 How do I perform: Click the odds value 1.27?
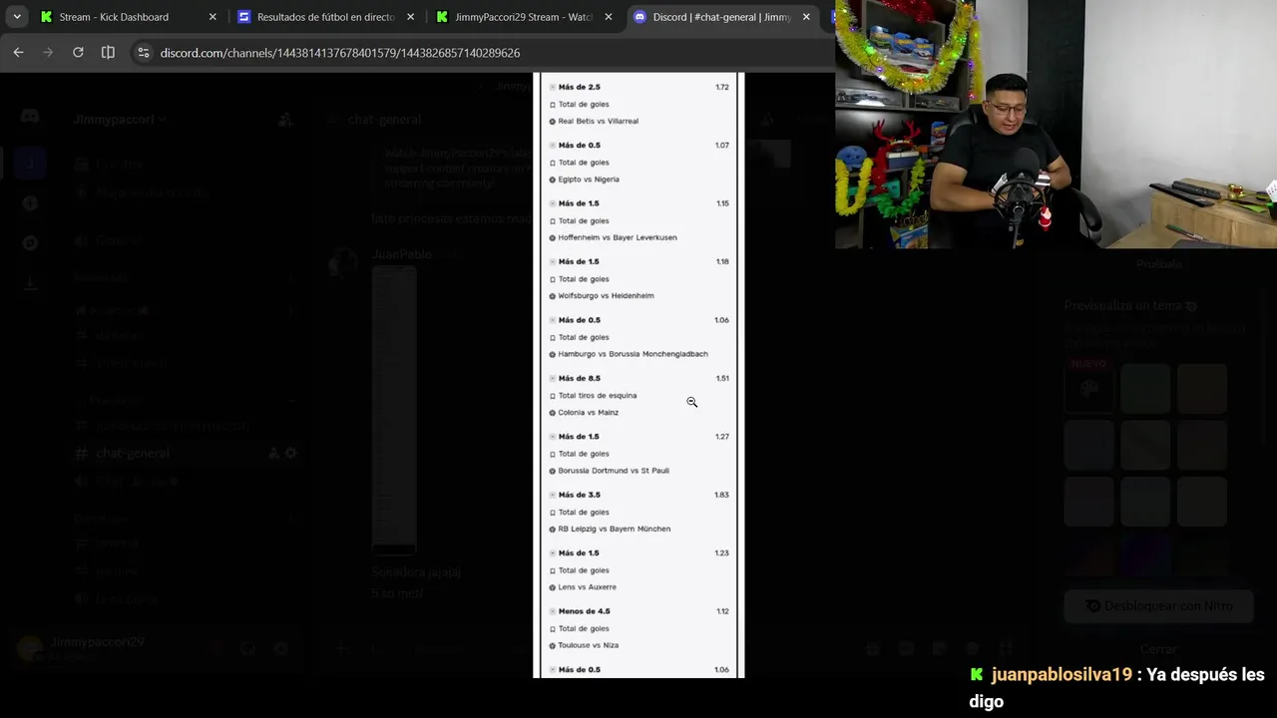coord(722,437)
